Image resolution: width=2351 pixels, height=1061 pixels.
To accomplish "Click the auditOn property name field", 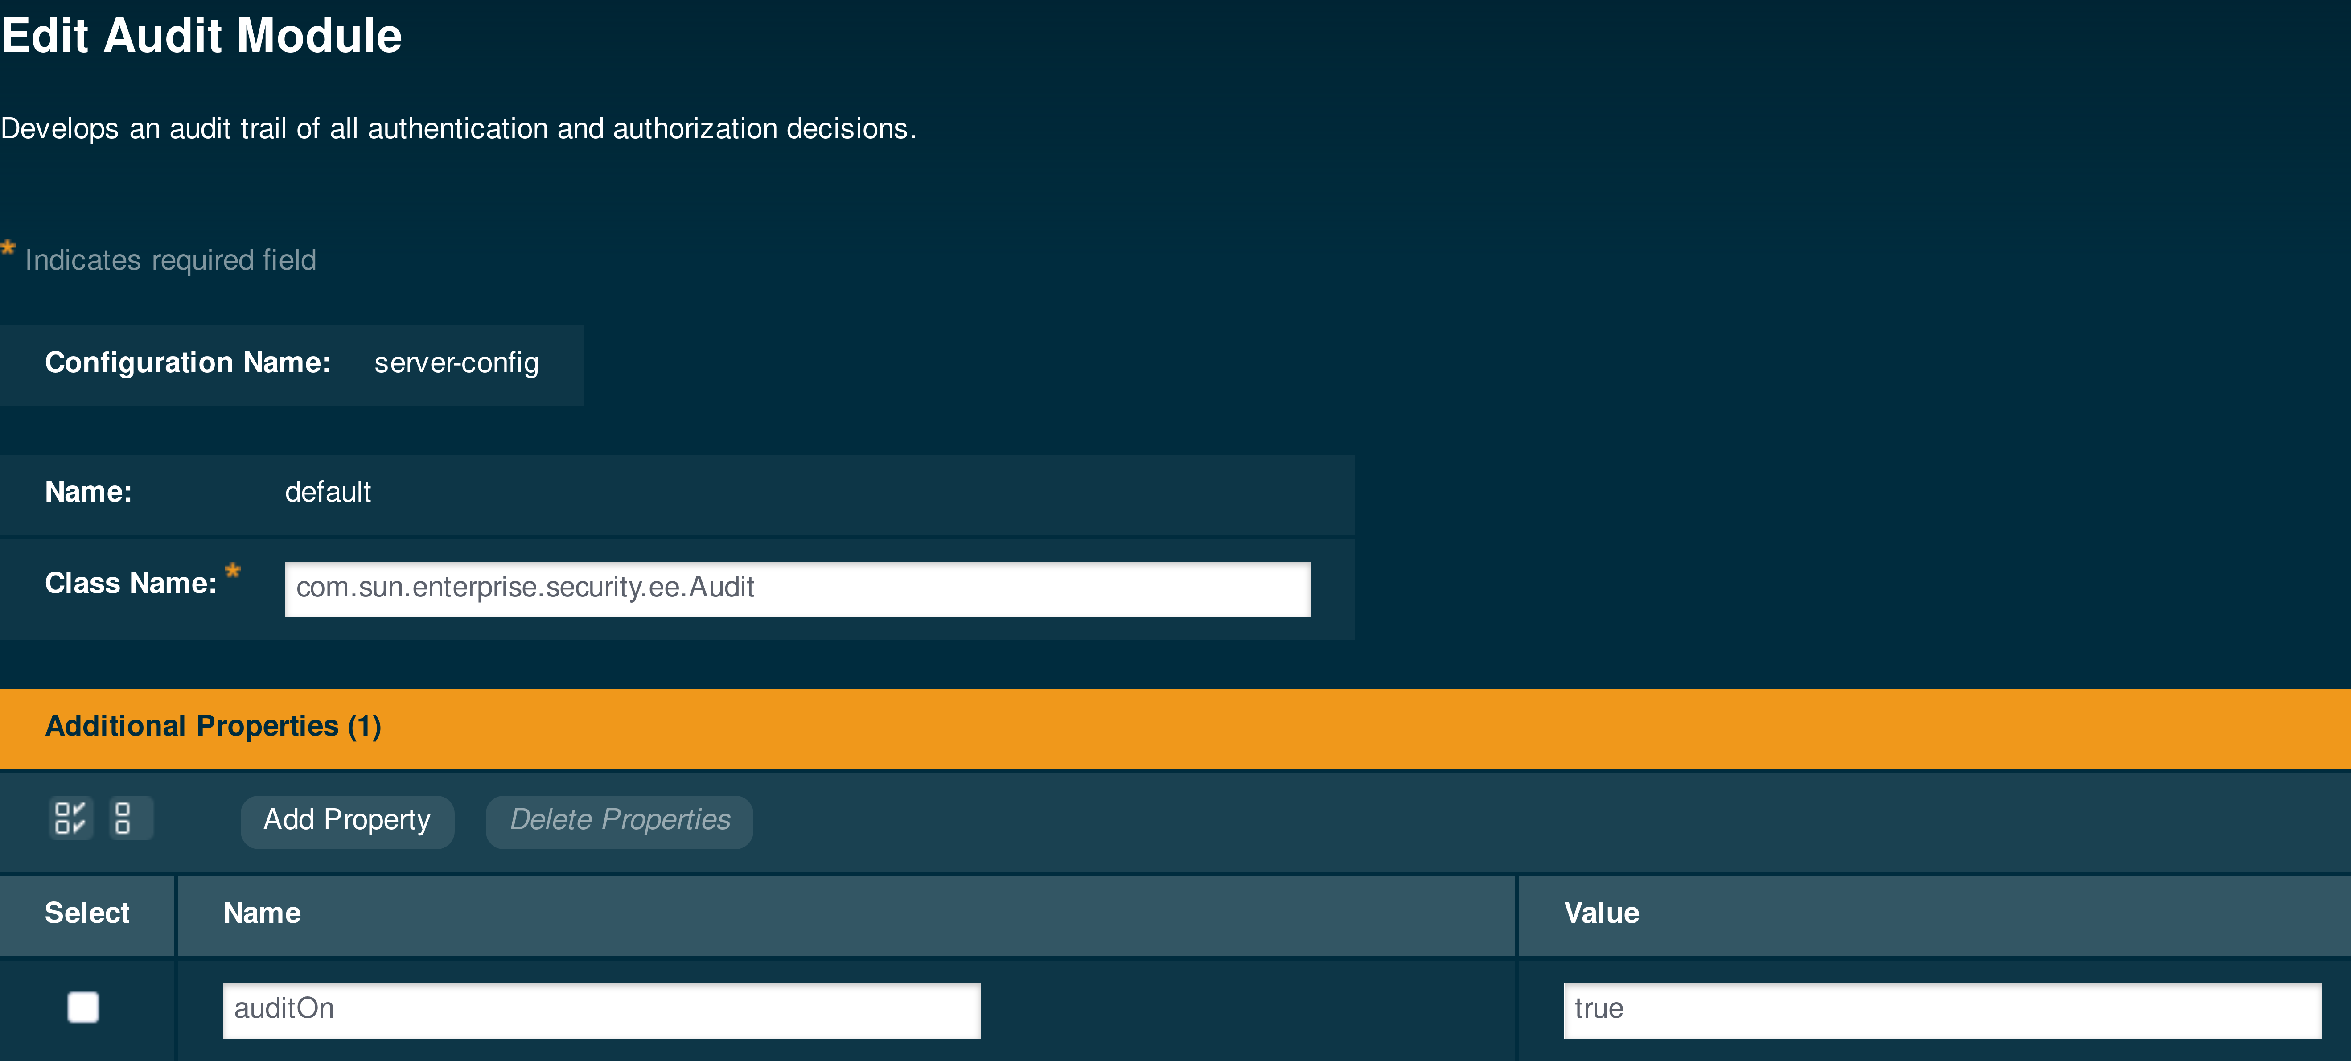I will click(600, 1010).
